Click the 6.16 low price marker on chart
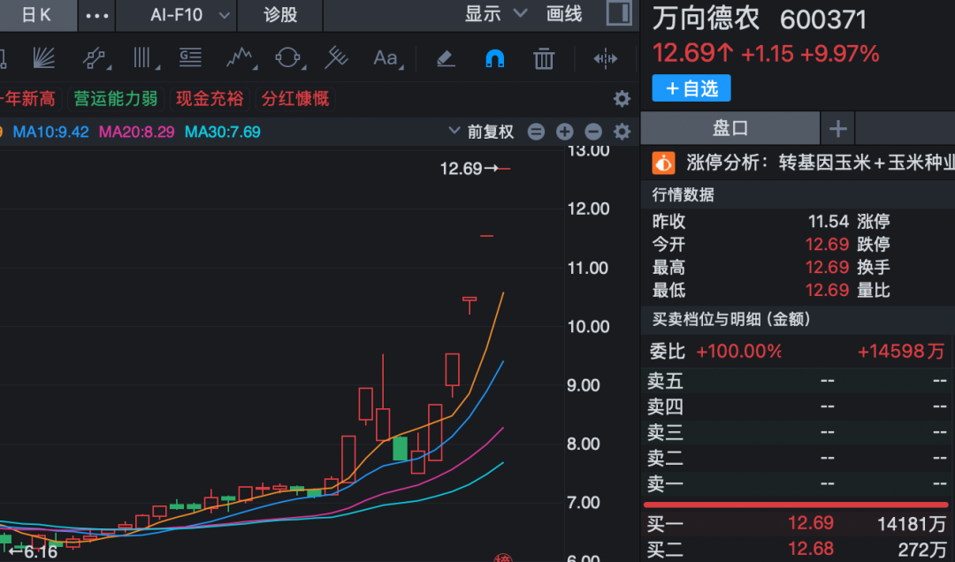The height and width of the screenshot is (562, 955). (34, 552)
